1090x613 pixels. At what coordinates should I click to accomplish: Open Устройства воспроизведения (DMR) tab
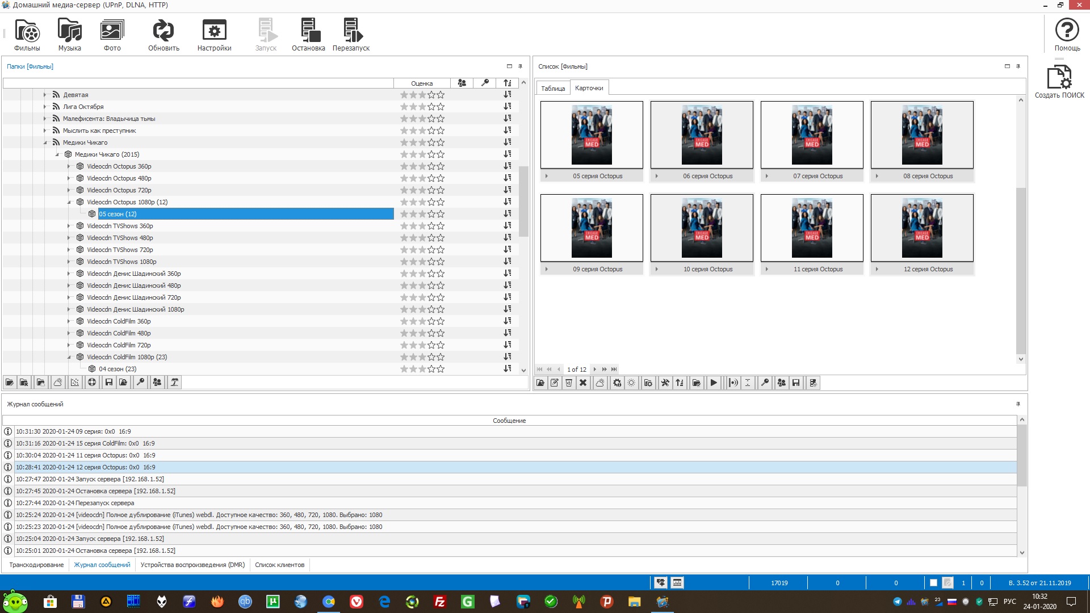coord(192,565)
